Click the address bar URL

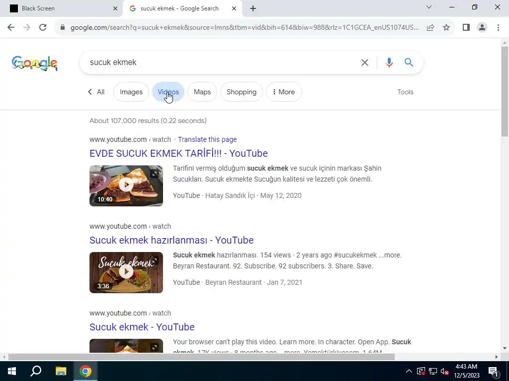[245, 27]
